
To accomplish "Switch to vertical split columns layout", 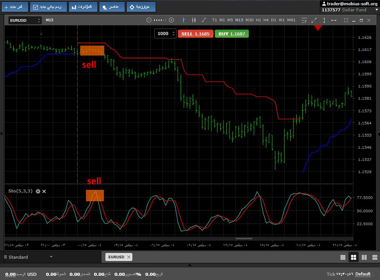I will [364, 257].
